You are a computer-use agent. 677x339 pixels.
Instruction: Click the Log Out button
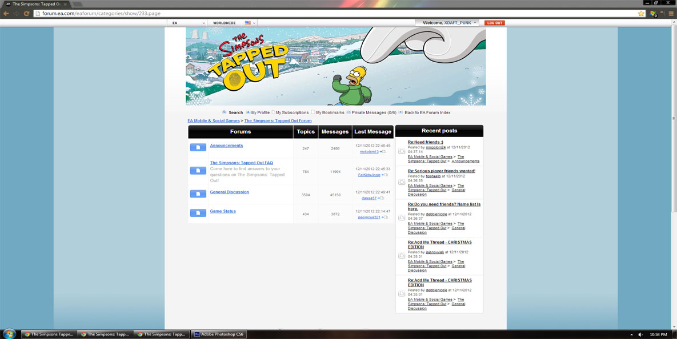pyautogui.click(x=494, y=23)
